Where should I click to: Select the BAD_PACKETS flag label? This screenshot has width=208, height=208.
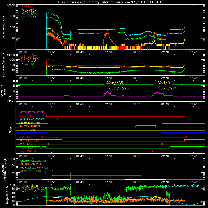pyautogui.click(x=28, y=151)
